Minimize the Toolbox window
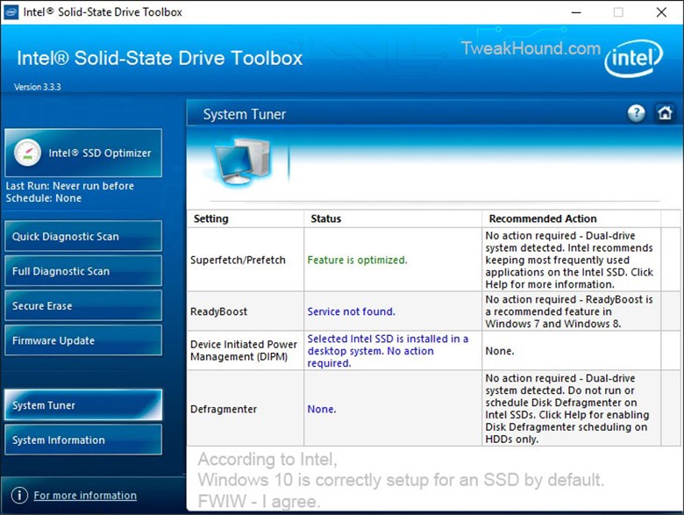The width and height of the screenshot is (684, 515). pos(576,12)
